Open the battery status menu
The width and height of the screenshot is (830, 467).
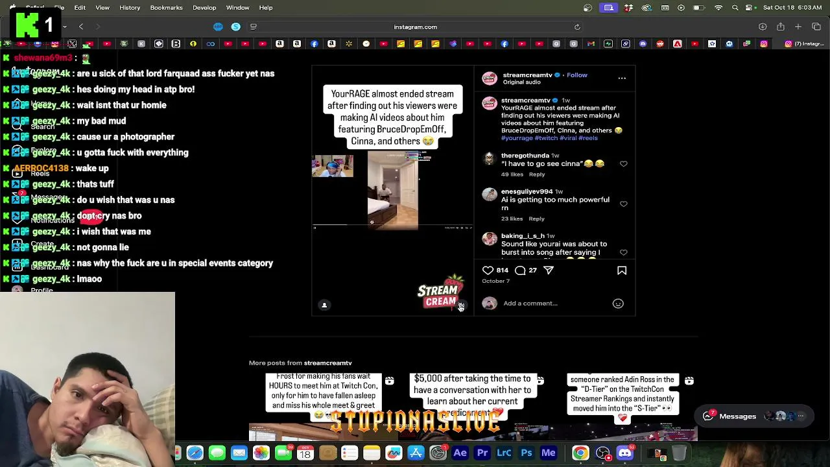coord(698,8)
